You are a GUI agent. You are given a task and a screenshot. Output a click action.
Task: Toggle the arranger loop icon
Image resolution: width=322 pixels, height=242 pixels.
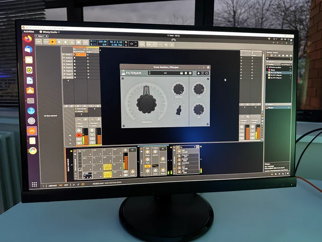[132, 44]
